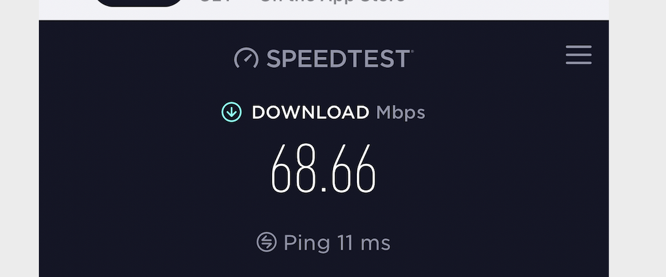Screen dimensions: 666x277
Task: Click the ping arrows circle icon
Action: [267, 242]
